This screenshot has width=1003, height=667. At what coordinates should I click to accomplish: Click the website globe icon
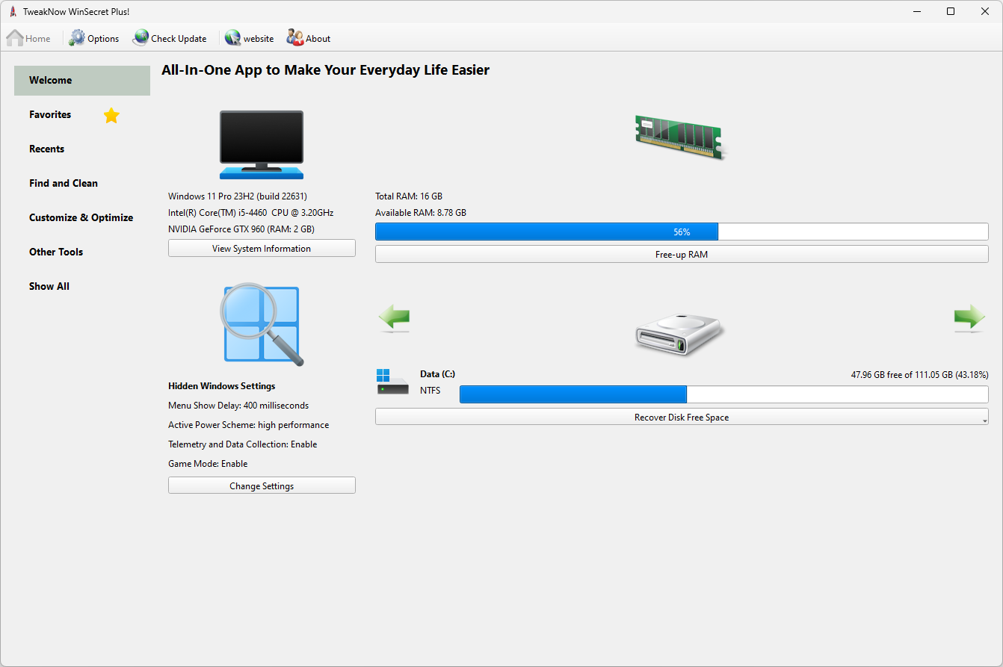[x=233, y=38]
